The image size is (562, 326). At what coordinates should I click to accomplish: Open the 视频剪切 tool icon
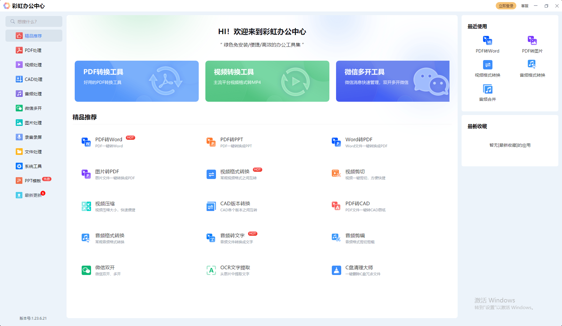pyautogui.click(x=336, y=174)
